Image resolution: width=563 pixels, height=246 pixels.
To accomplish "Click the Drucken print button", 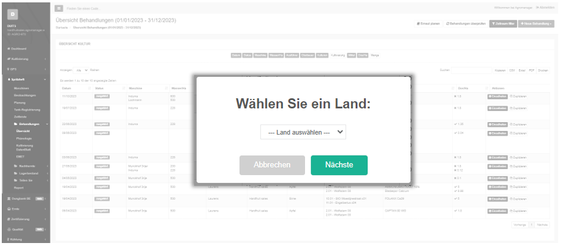I will pyautogui.click(x=543, y=70).
